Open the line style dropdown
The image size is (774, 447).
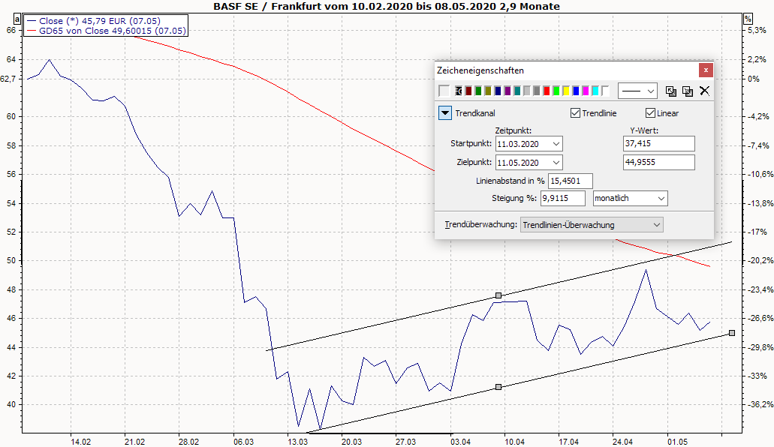[x=650, y=91]
